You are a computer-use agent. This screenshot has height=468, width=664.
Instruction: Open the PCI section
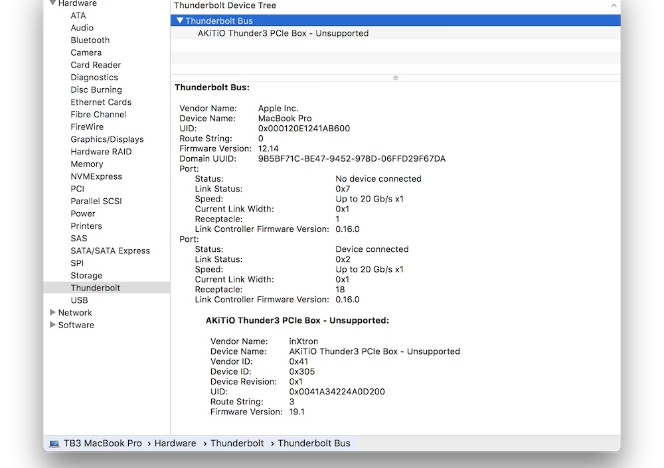pos(78,188)
